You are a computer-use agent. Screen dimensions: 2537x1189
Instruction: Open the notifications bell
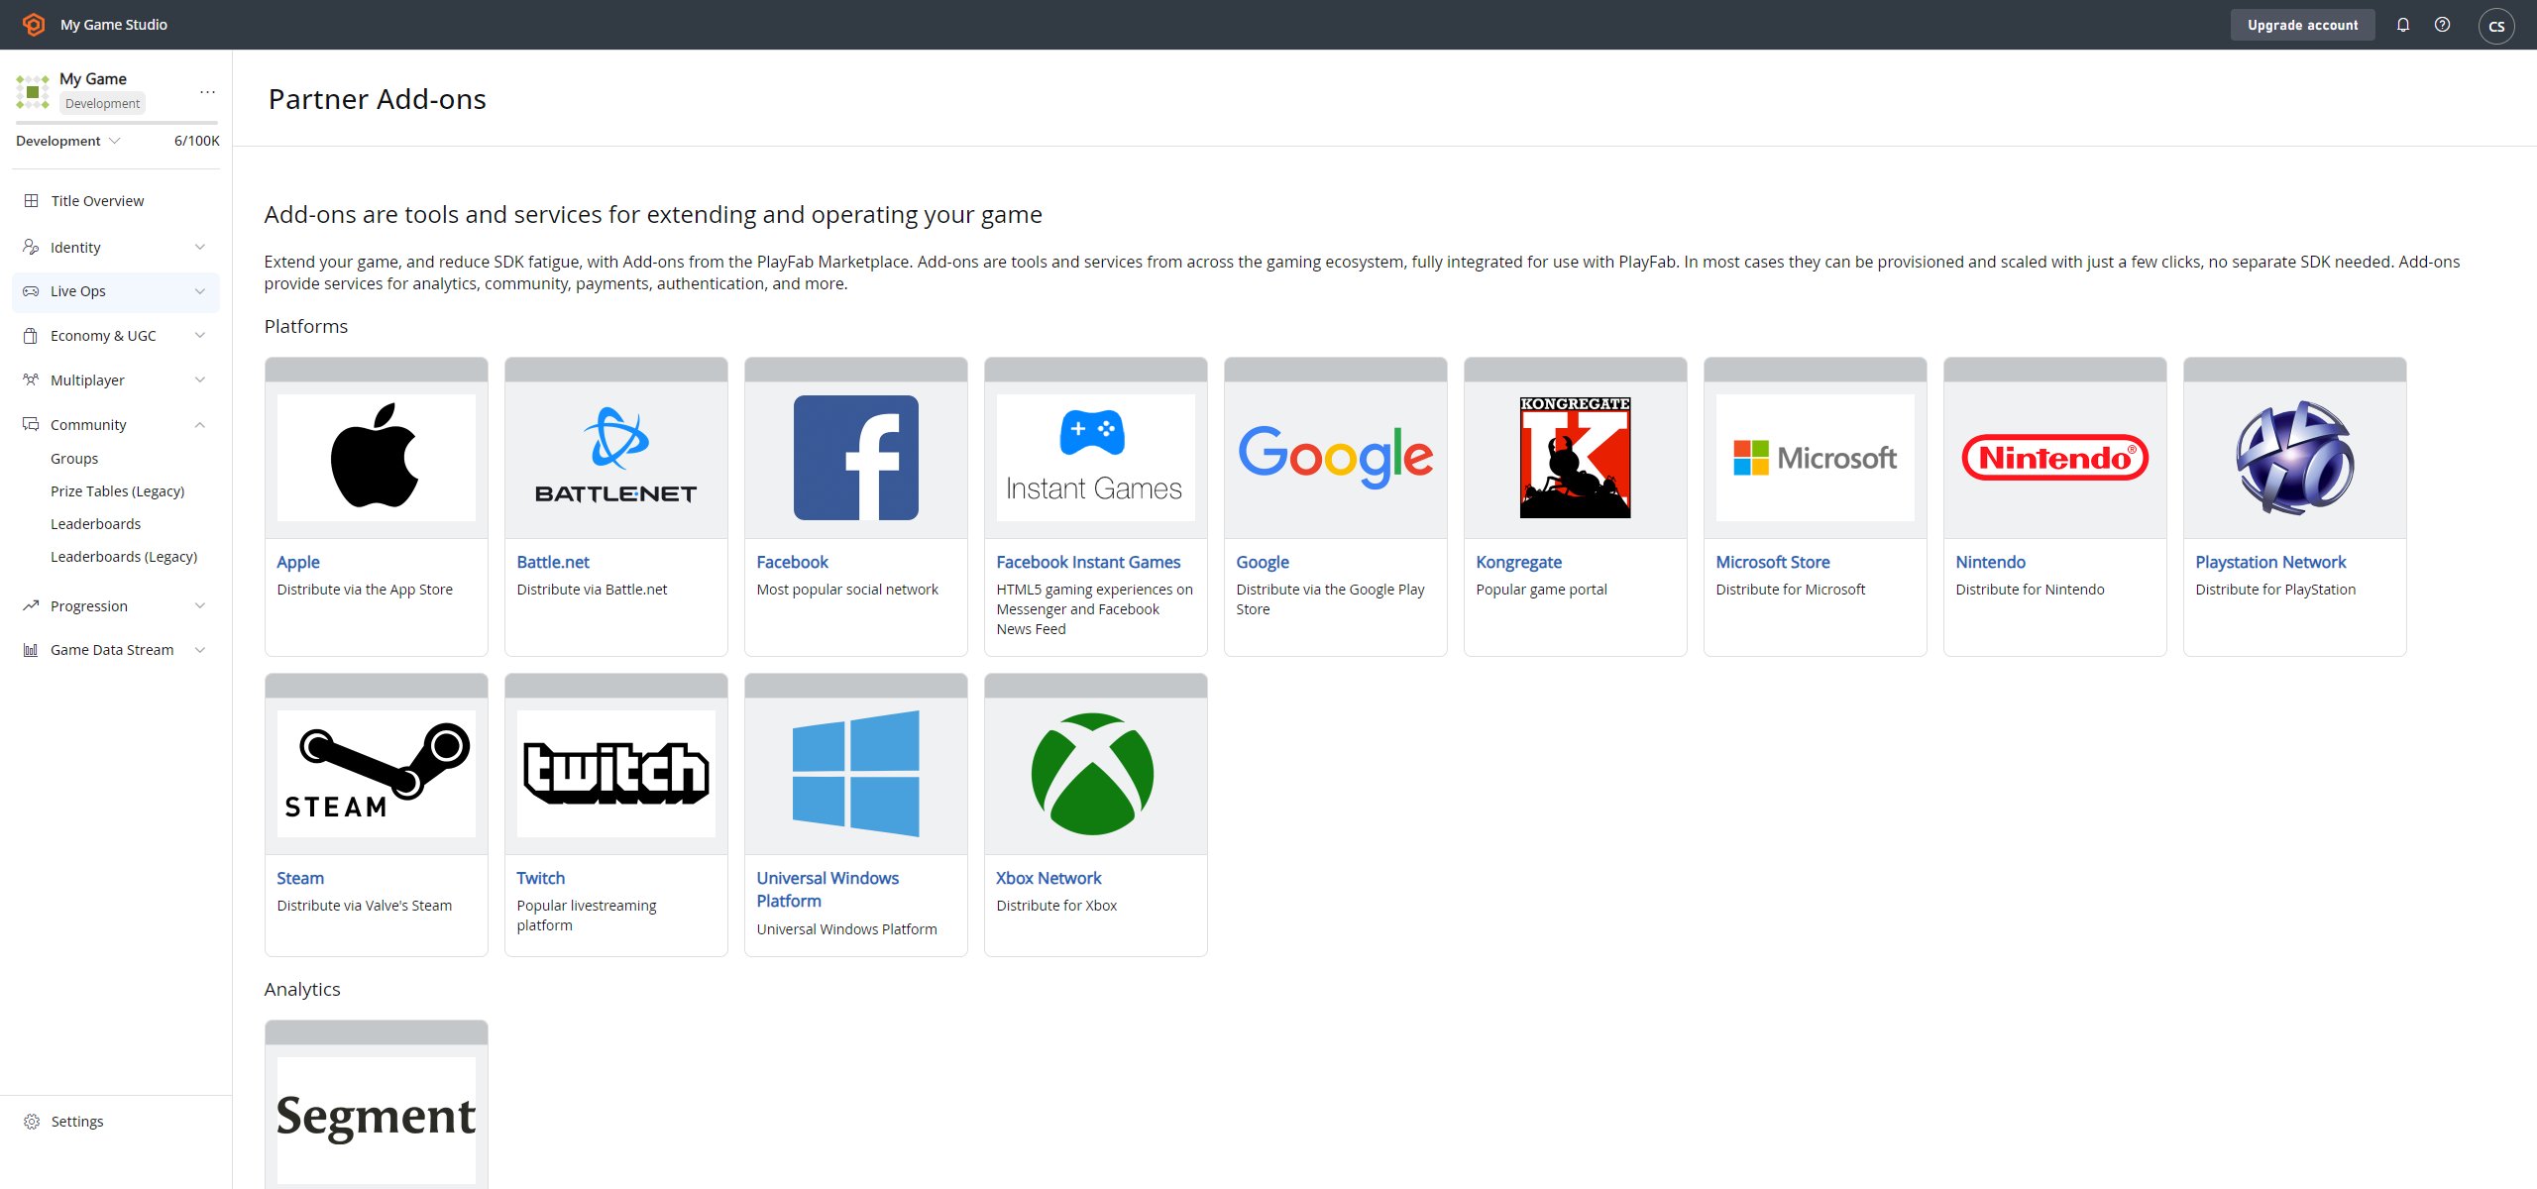pos(2403,25)
